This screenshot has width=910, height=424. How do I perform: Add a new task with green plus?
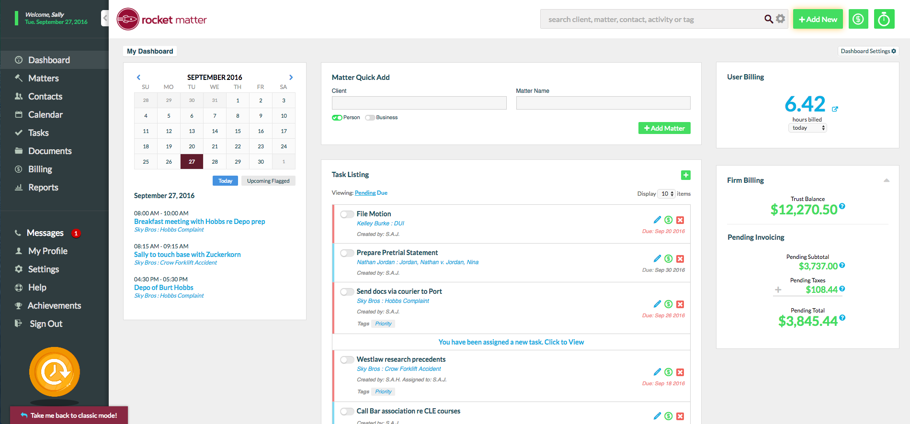click(x=686, y=175)
